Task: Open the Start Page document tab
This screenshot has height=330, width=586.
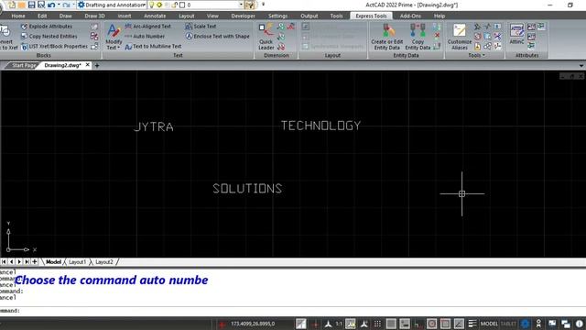Action: click(x=23, y=65)
